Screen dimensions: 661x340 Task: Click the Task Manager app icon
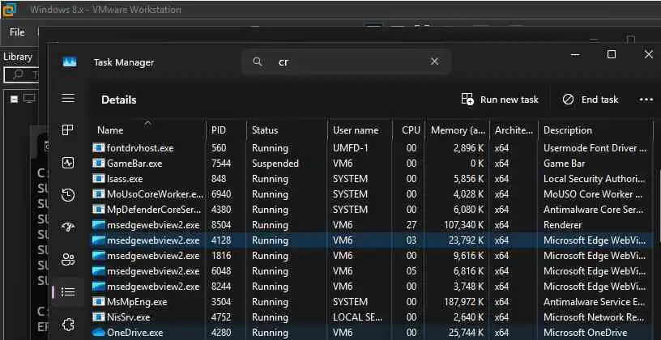coord(70,62)
